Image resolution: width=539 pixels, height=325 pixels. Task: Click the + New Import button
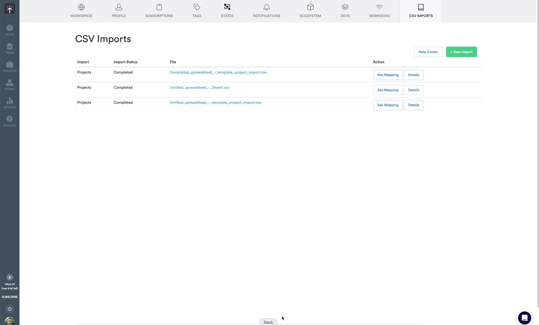click(461, 52)
